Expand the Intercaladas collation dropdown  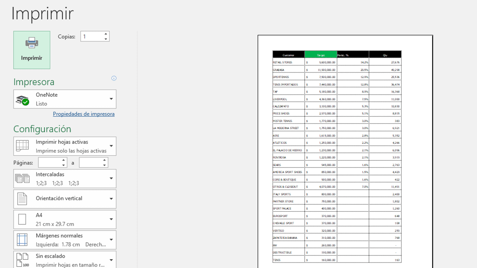(111, 178)
